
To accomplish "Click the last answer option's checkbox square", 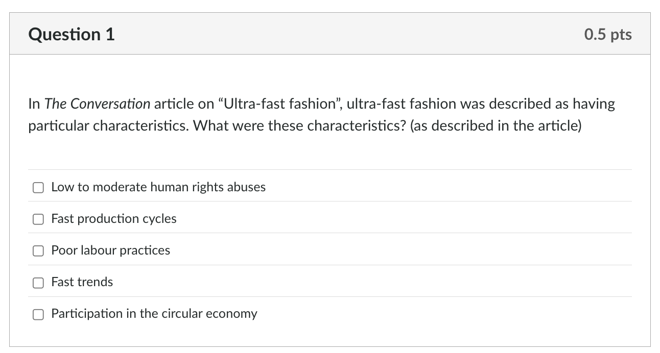I will click(x=38, y=315).
